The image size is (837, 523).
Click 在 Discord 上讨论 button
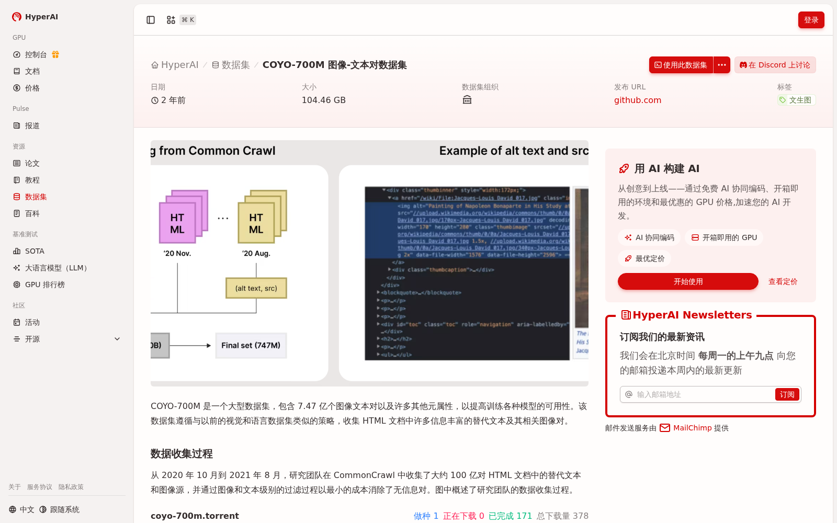click(775, 65)
